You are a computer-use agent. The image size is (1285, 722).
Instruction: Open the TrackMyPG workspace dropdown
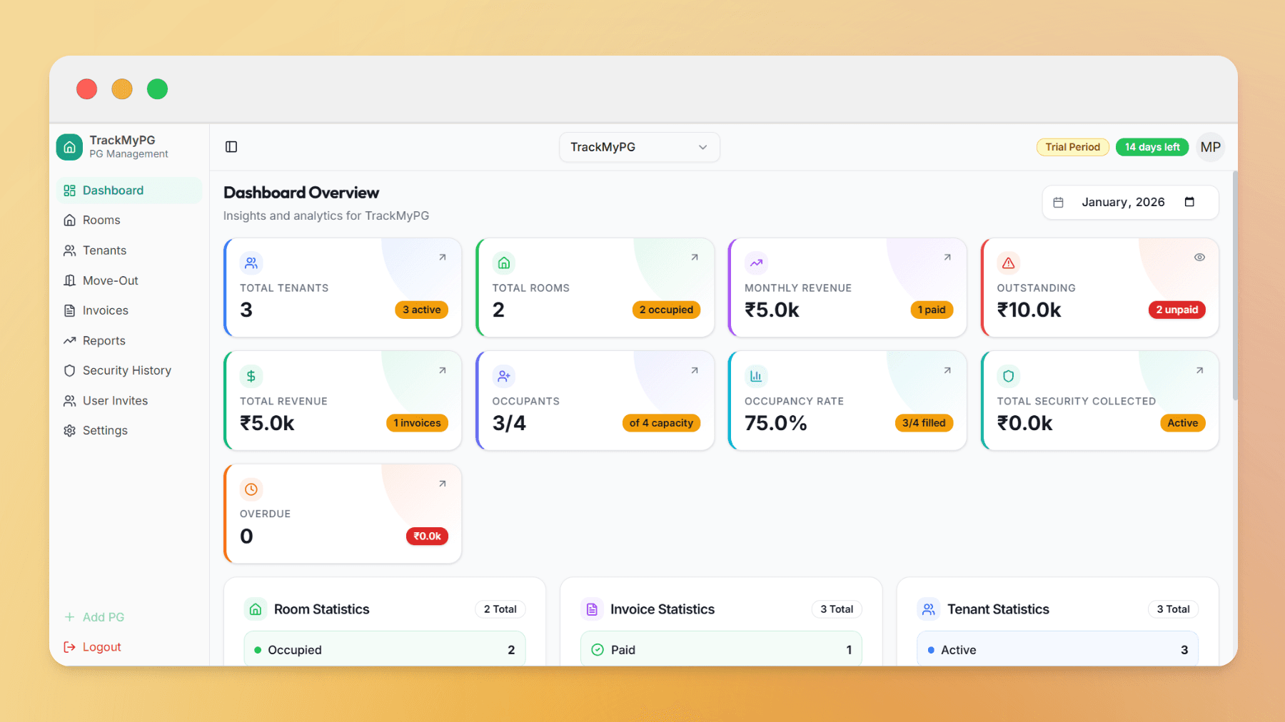639,147
